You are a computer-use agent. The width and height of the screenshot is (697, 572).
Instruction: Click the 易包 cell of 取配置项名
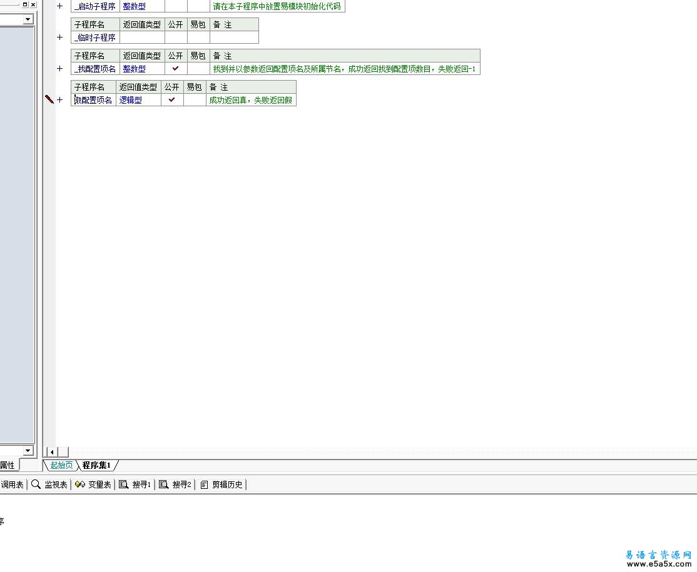(x=195, y=100)
